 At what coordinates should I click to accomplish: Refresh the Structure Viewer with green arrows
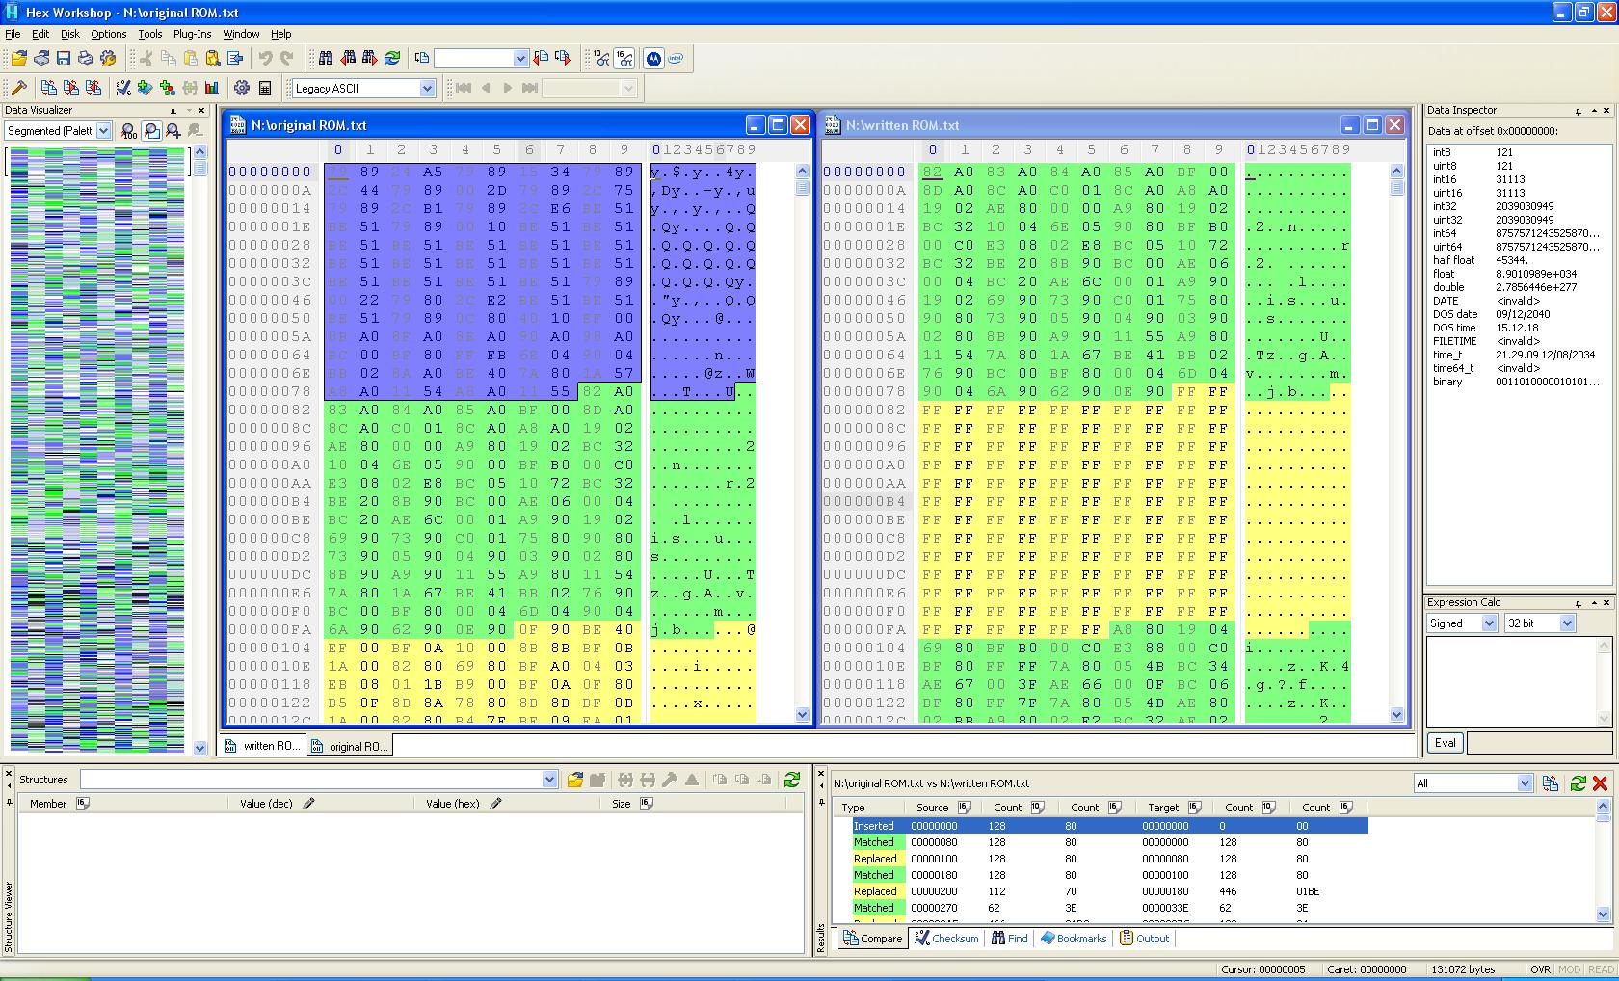[x=792, y=780]
